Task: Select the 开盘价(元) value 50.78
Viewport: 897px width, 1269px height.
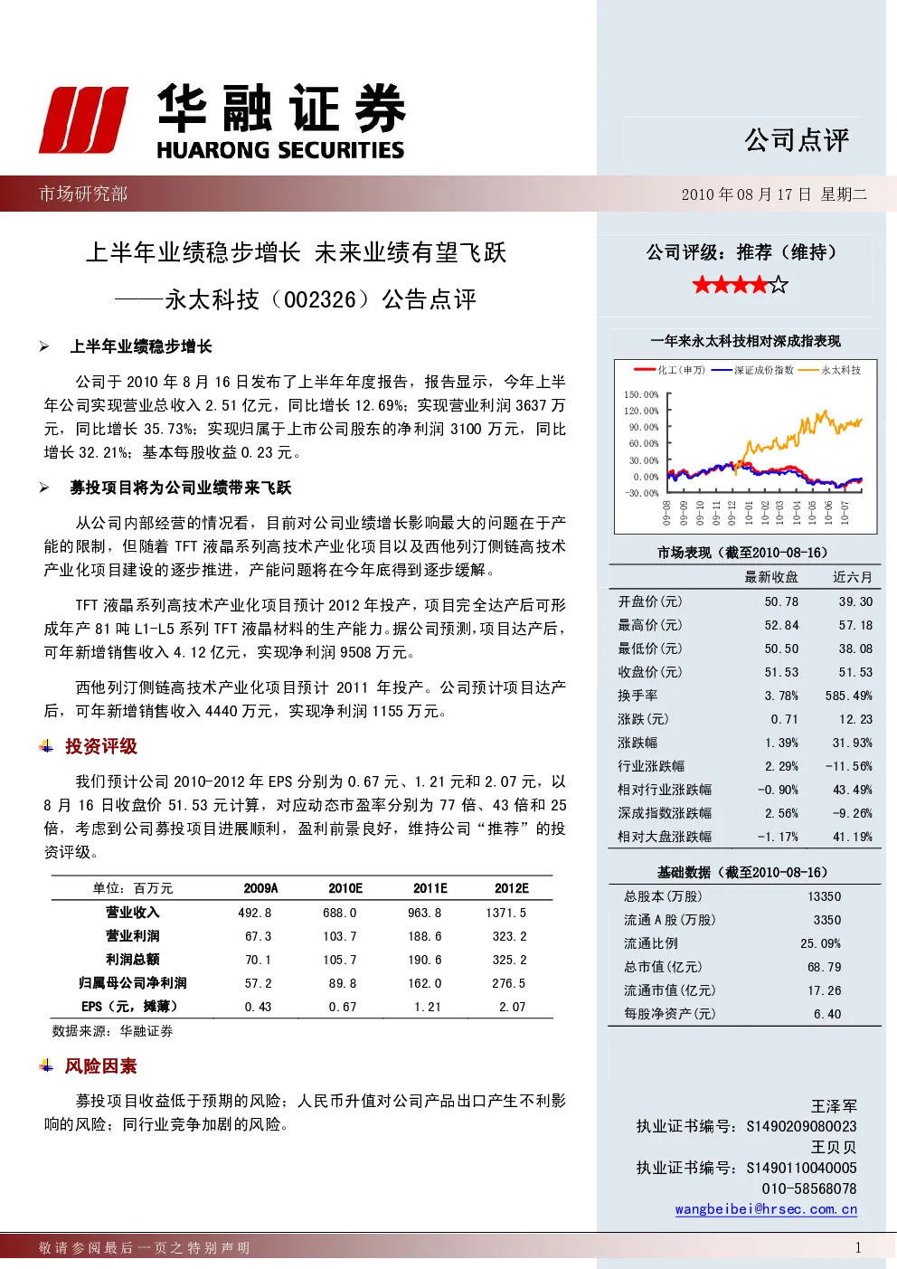Action: [781, 601]
